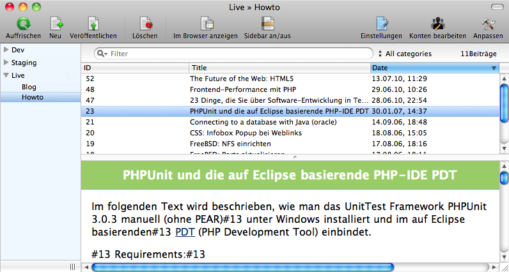
Task: Toggle sort arrow on Date column
Action: [x=494, y=68]
